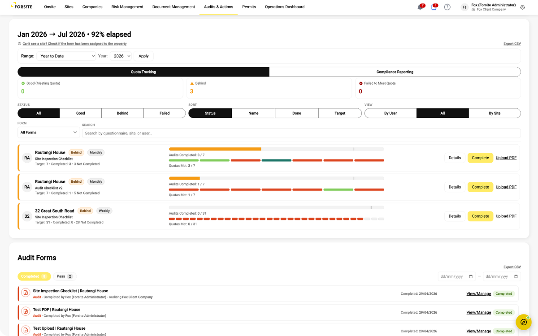Sort by Target
This screenshot has height=336, width=538.
coord(340,113)
